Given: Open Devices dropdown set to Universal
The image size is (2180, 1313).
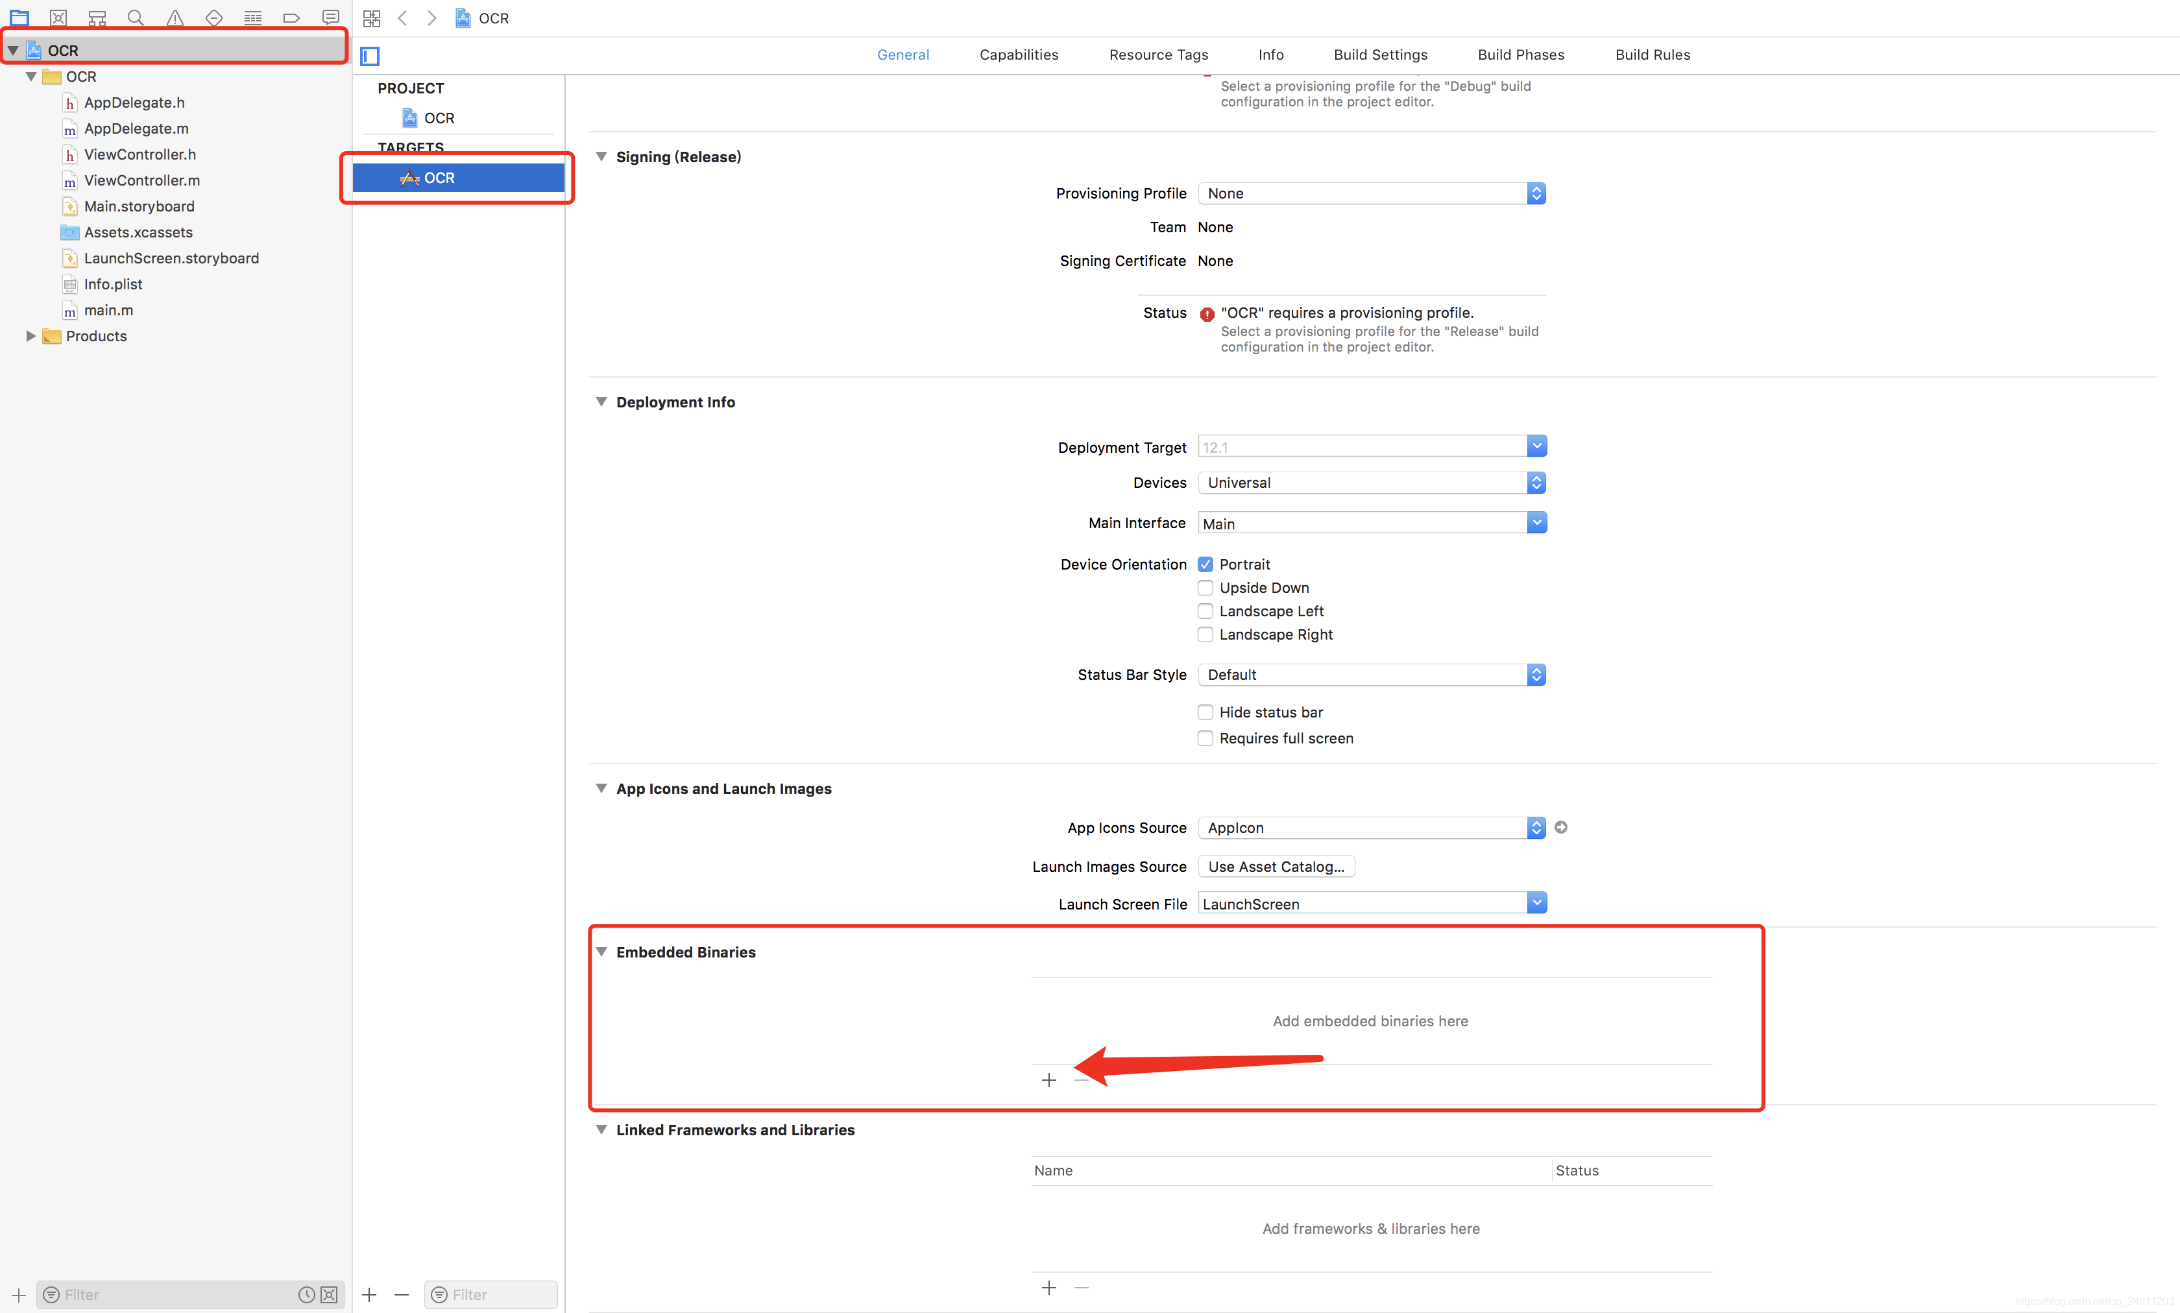Looking at the screenshot, I should tap(1372, 482).
